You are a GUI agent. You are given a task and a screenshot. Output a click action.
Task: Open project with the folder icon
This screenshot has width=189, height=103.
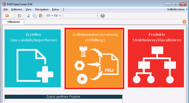coord(7,16)
